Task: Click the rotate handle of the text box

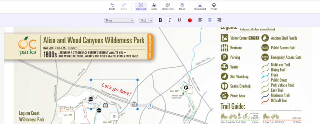Action: (x=150, y=106)
